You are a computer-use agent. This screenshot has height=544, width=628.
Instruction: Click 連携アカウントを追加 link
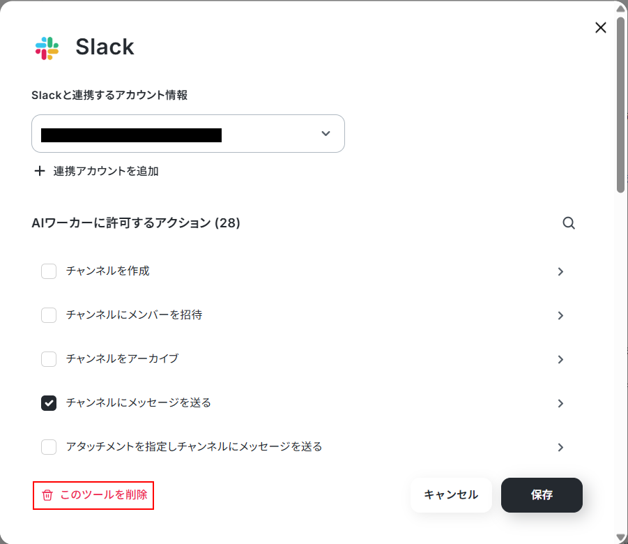click(106, 171)
